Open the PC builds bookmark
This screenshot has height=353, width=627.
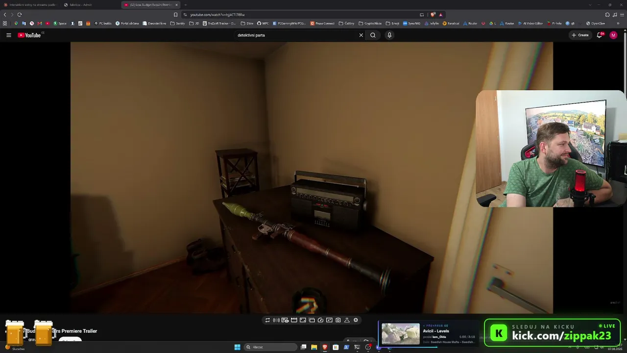(x=103, y=24)
